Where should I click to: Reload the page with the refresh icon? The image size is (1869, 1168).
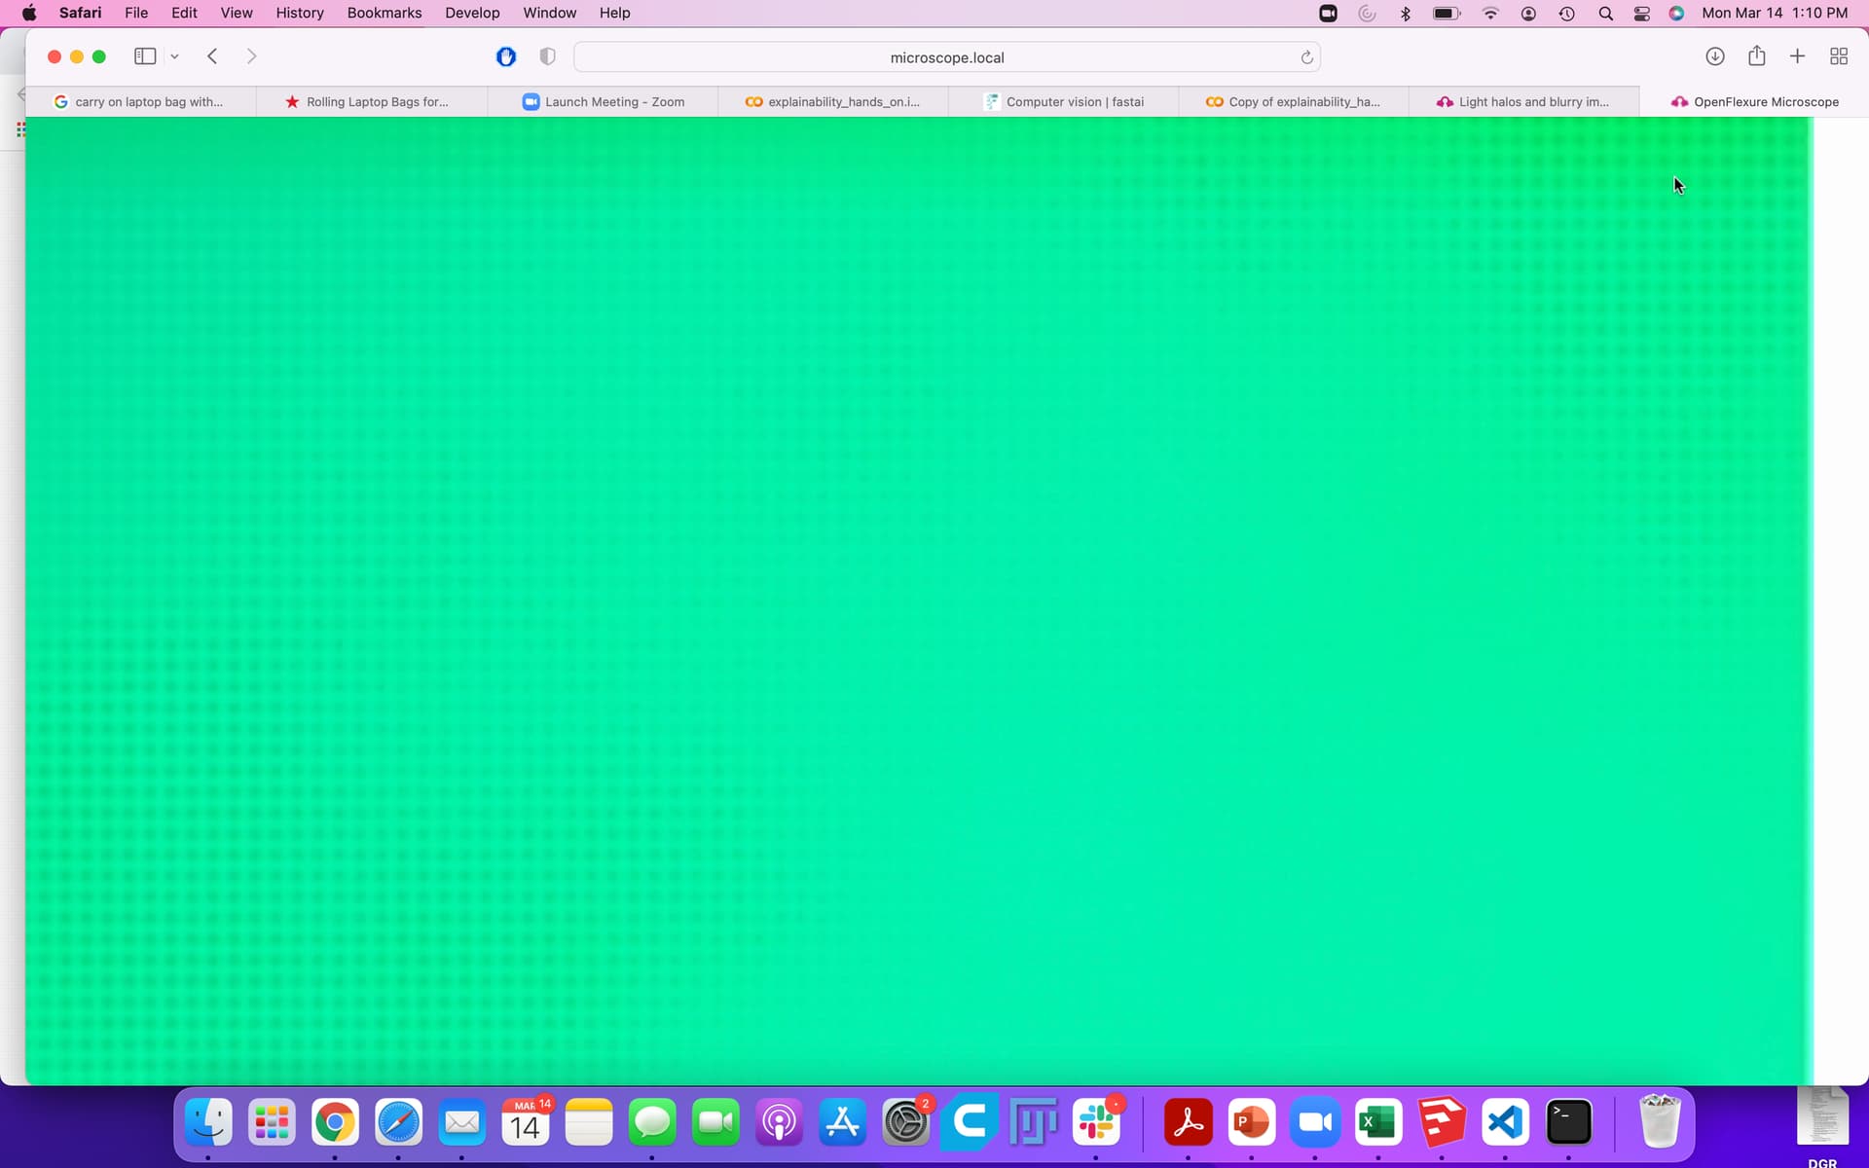tap(1306, 57)
